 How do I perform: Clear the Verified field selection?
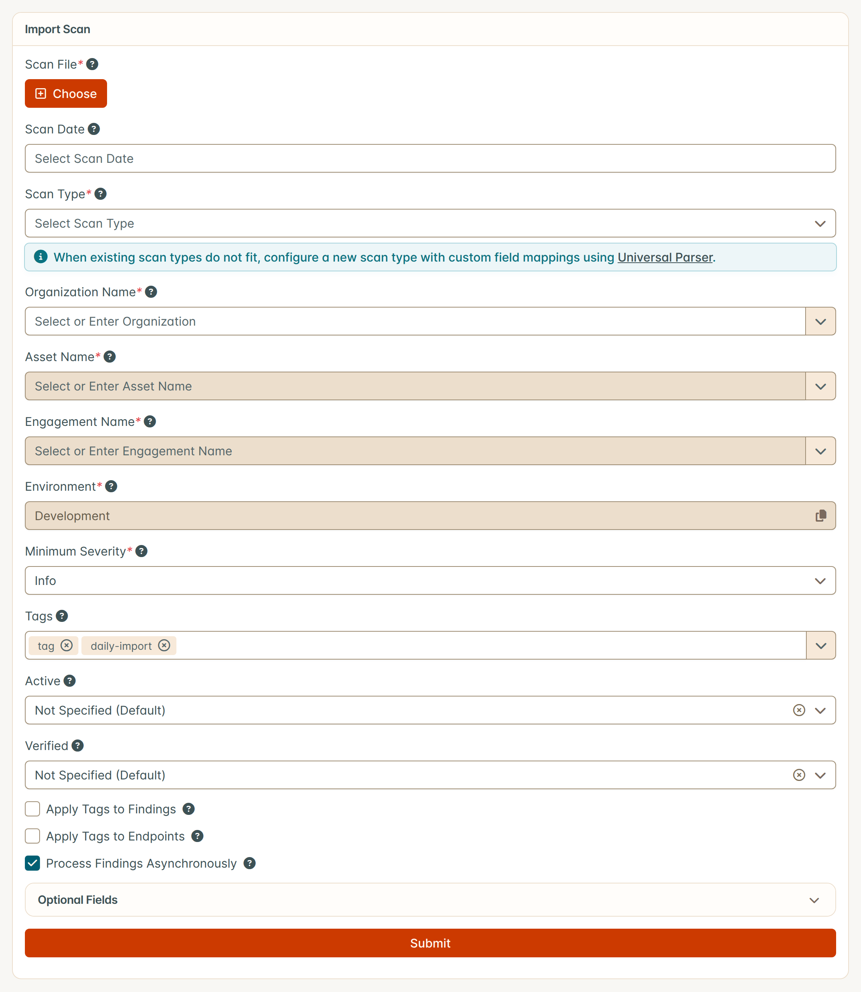point(799,775)
